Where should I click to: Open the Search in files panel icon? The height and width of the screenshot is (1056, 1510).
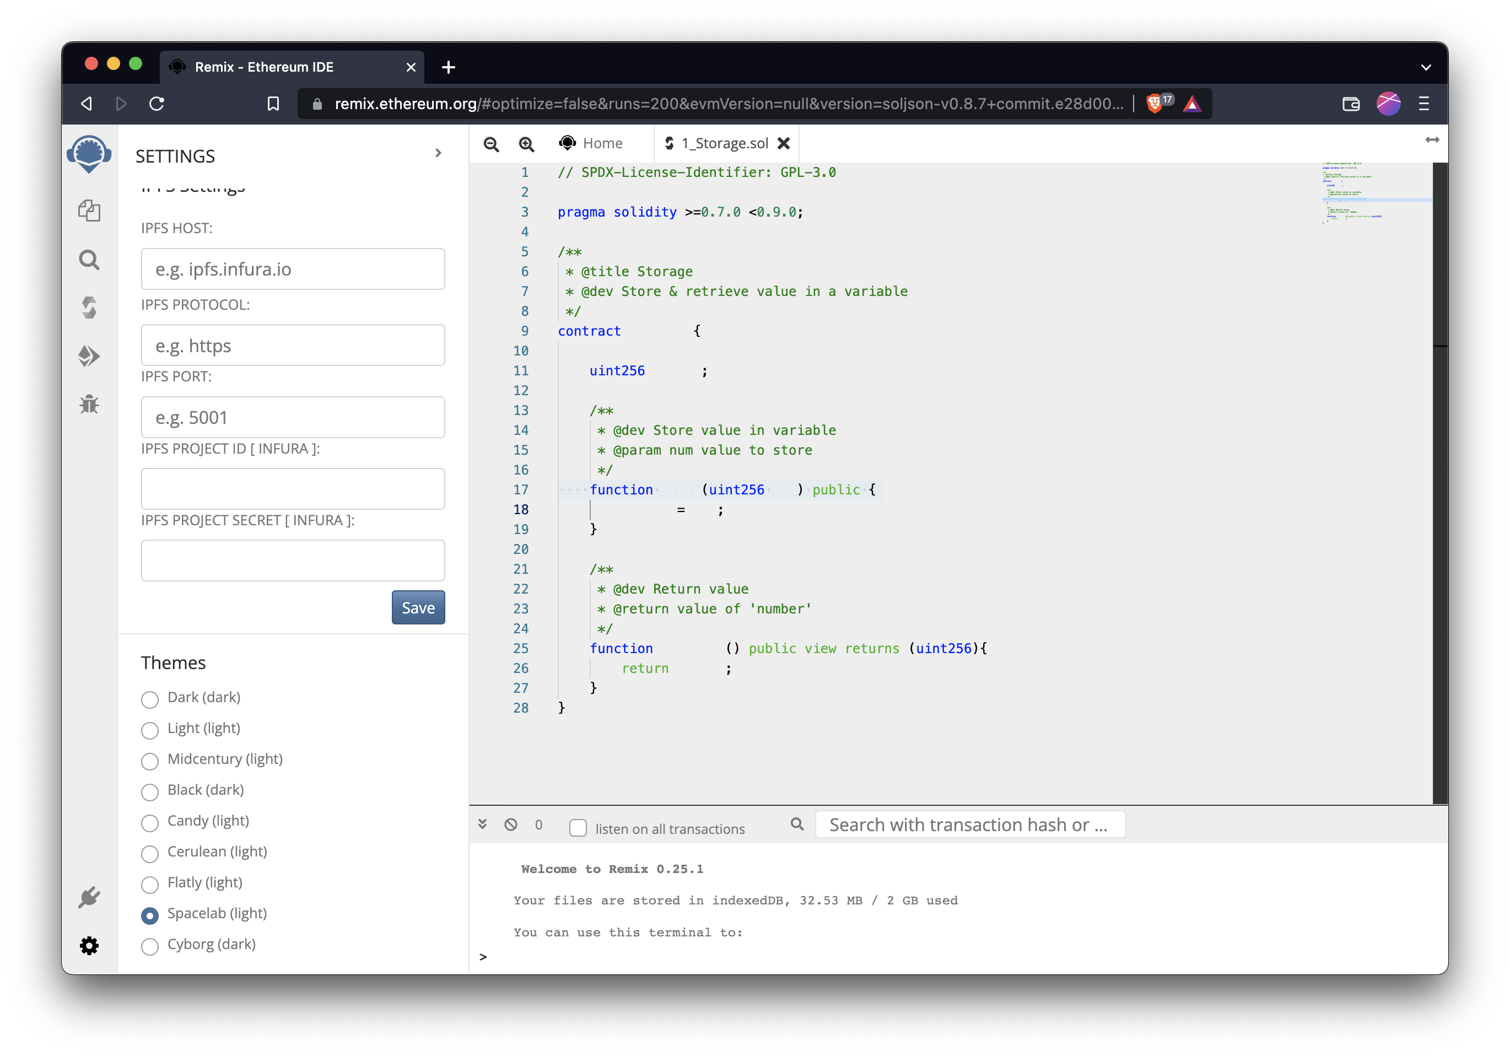click(89, 260)
